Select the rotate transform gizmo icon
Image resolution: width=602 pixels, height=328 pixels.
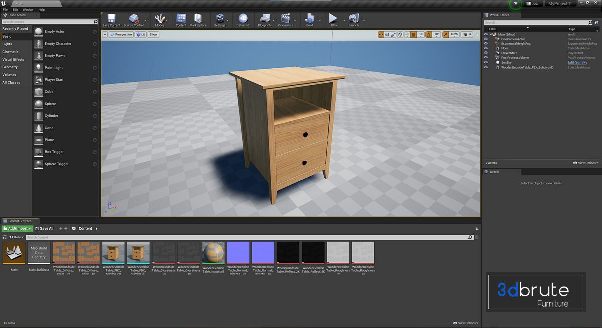387,35
